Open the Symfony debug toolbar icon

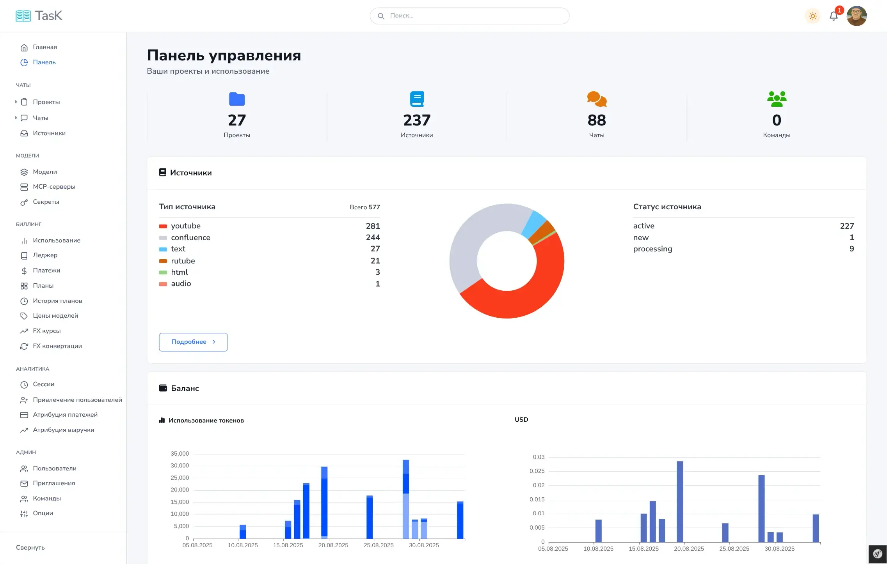pos(877,554)
